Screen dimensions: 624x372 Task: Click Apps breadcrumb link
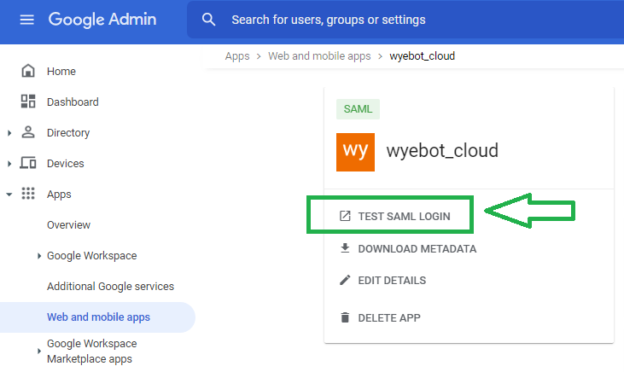(x=237, y=56)
